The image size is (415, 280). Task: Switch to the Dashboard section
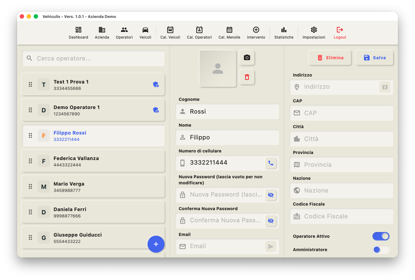78,33
